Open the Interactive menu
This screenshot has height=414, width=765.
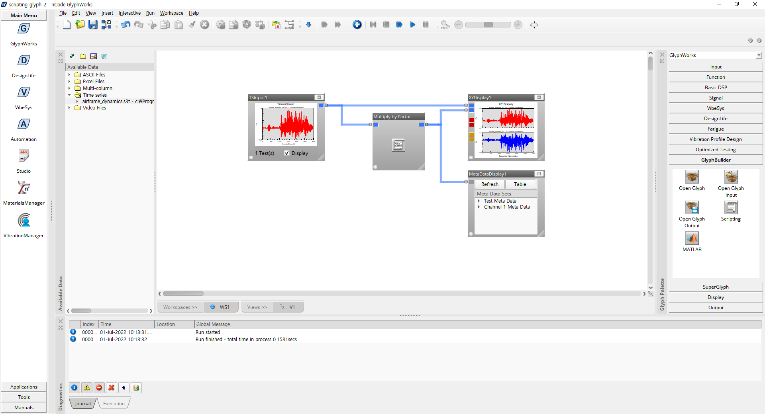(129, 13)
